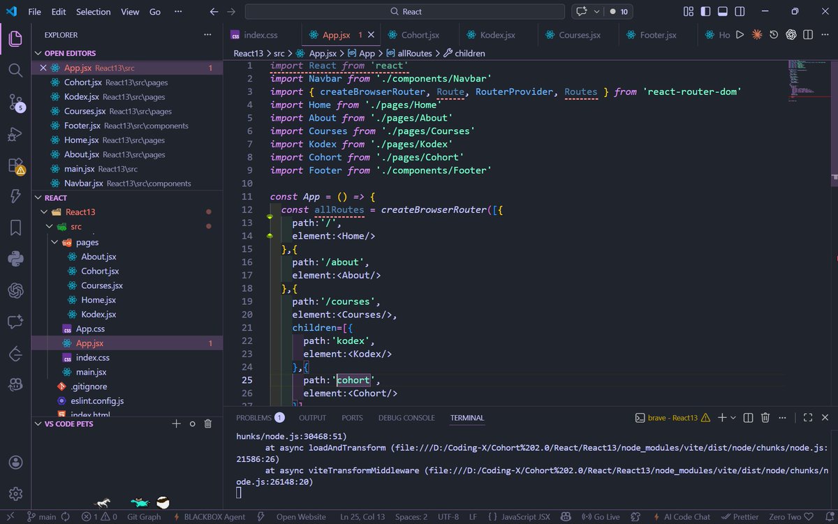Collapse the REACT workspace section
The width and height of the screenshot is (838, 524).
click(x=38, y=197)
